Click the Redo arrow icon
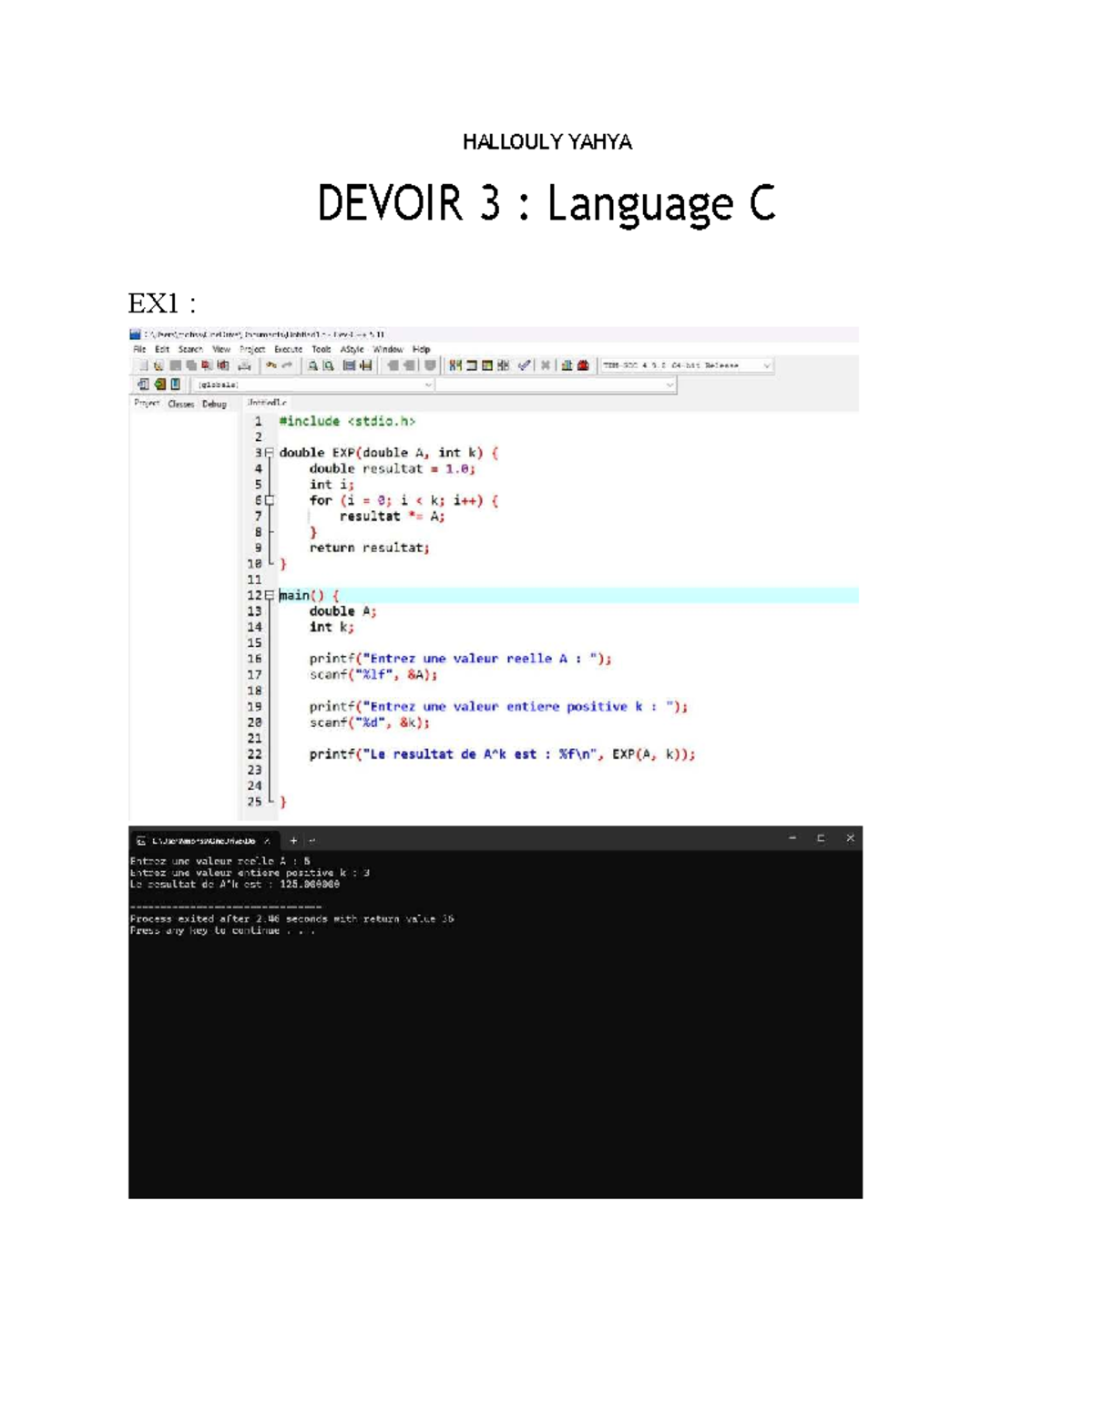 (286, 365)
